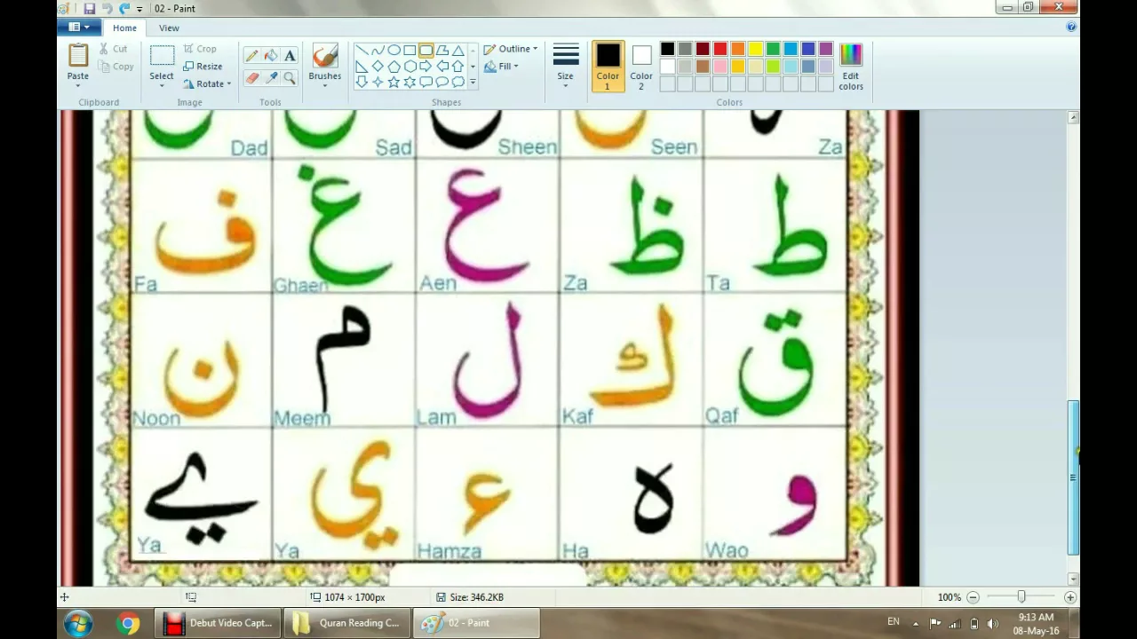The height and width of the screenshot is (639, 1137).
Task: Pick the yellow color swatch
Action: click(x=755, y=49)
